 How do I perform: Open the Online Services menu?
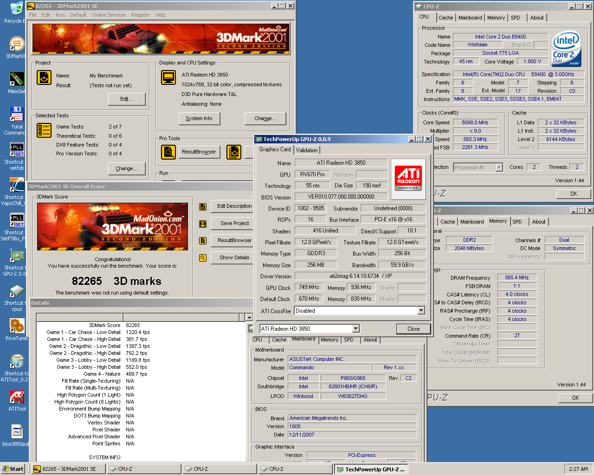109,15
